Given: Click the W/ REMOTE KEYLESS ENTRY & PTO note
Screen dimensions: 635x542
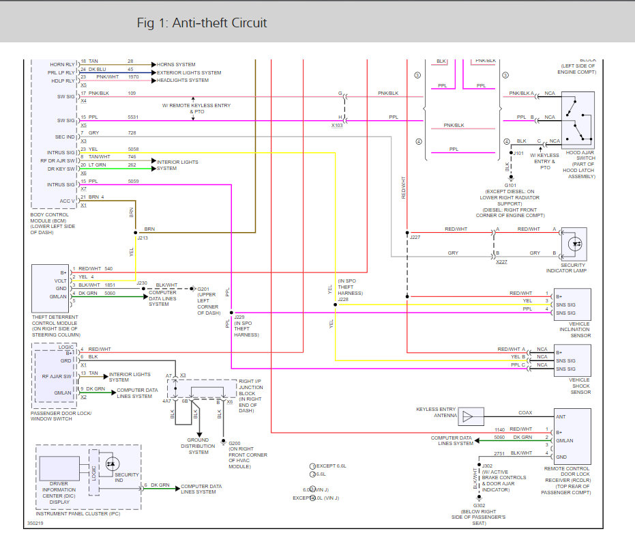Looking at the screenshot, I should (x=196, y=109).
